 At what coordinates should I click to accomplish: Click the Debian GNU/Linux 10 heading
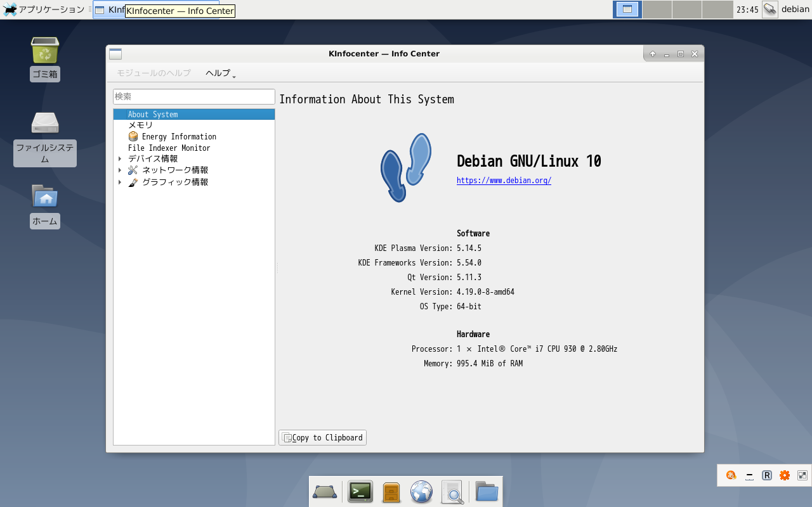(x=529, y=161)
